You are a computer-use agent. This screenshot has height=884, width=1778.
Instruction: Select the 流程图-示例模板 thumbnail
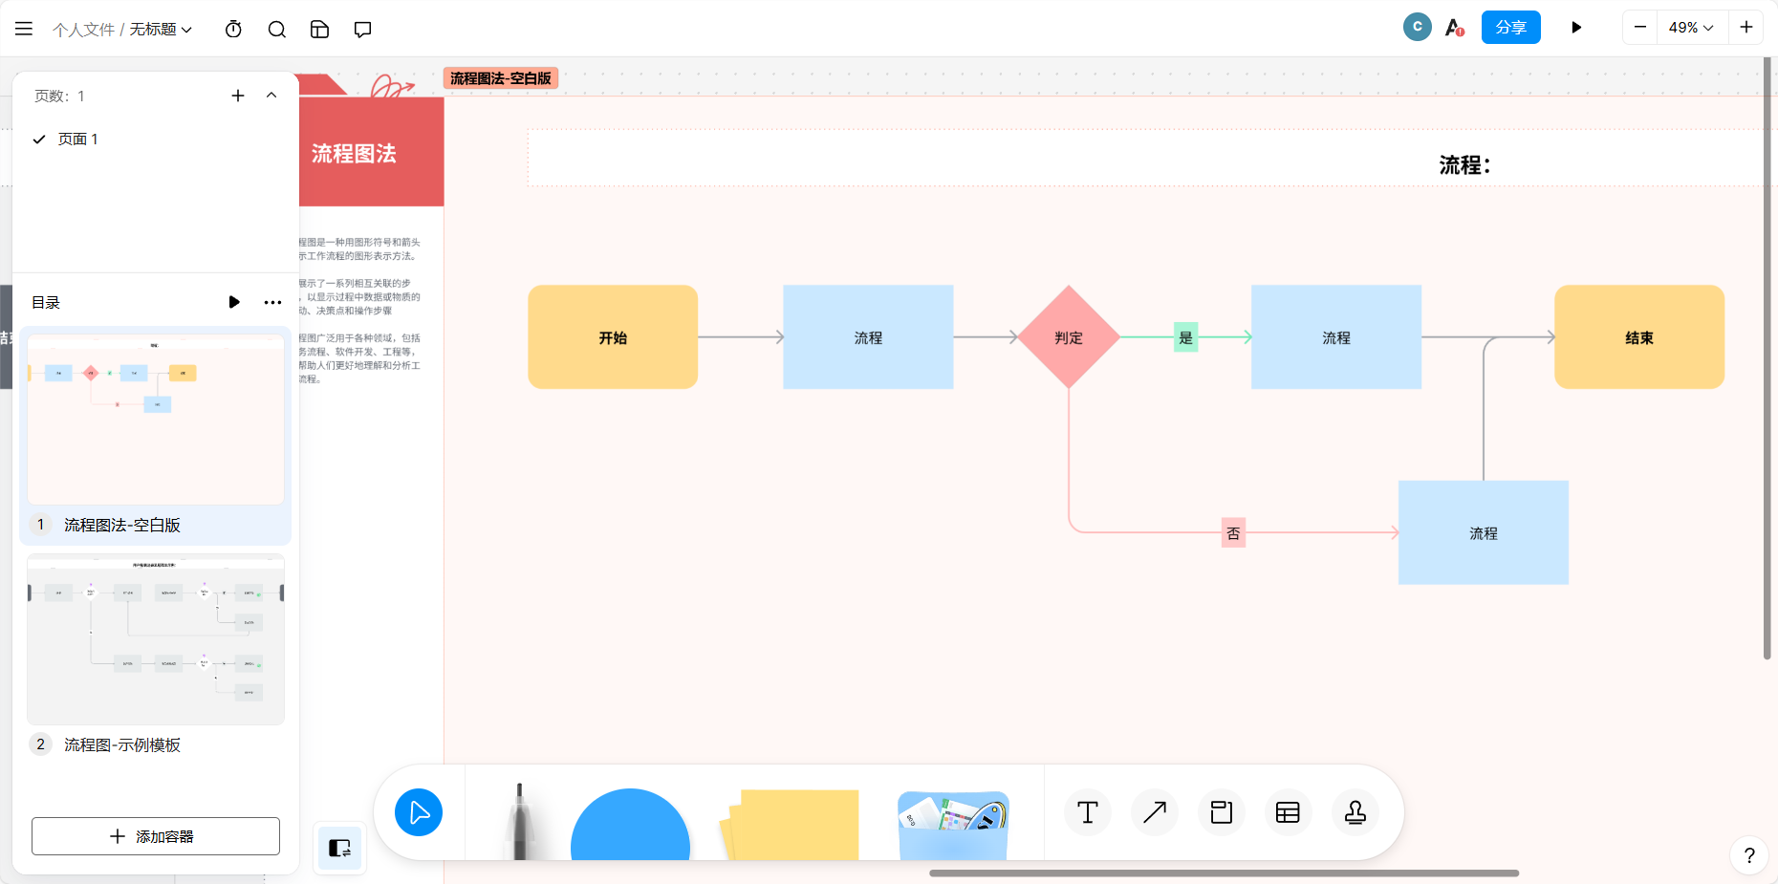pyautogui.click(x=156, y=639)
